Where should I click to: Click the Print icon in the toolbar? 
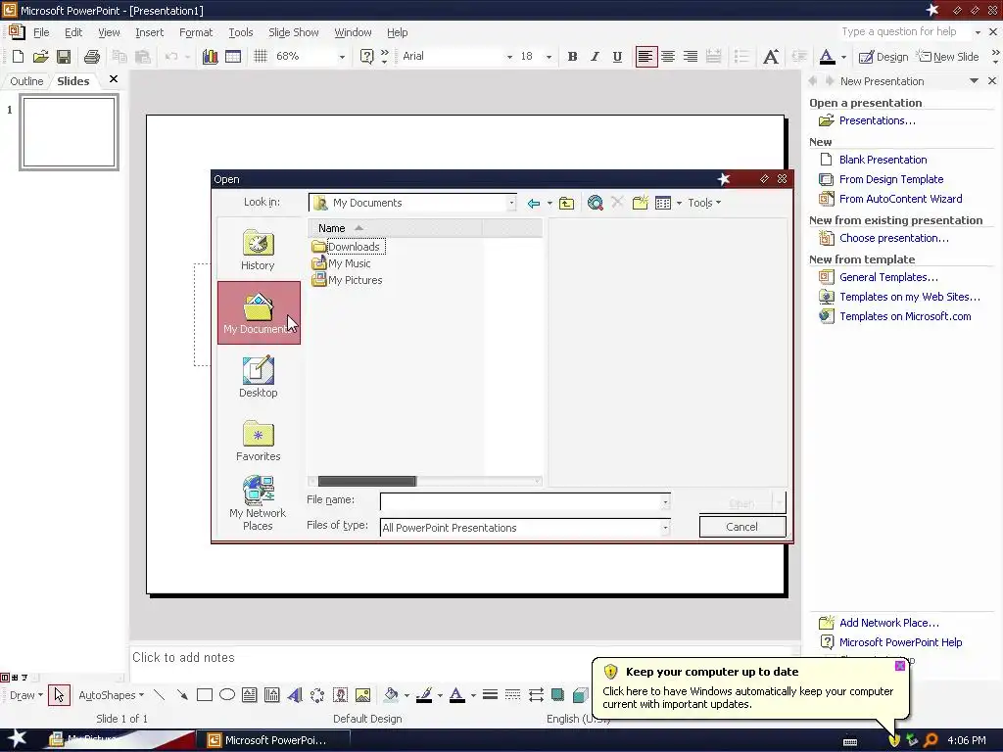pos(91,56)
